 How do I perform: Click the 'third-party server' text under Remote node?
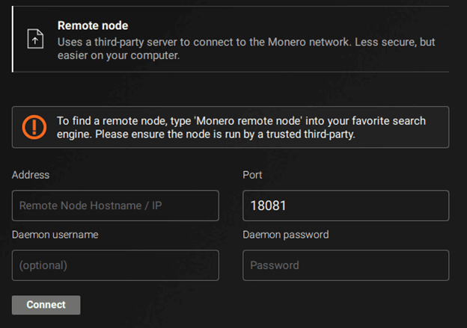tap(129, 40)
